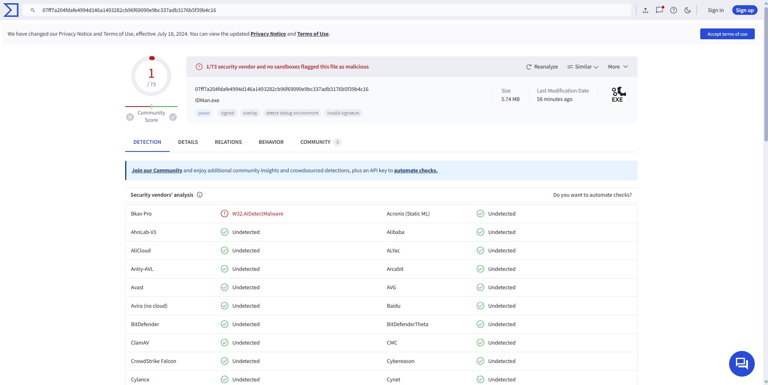
Task: Click the CrowdStrike Falcon vendor name
Action: click(x=154, y=361)
